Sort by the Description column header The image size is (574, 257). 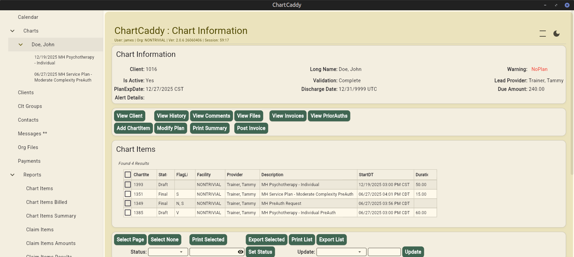308,175
